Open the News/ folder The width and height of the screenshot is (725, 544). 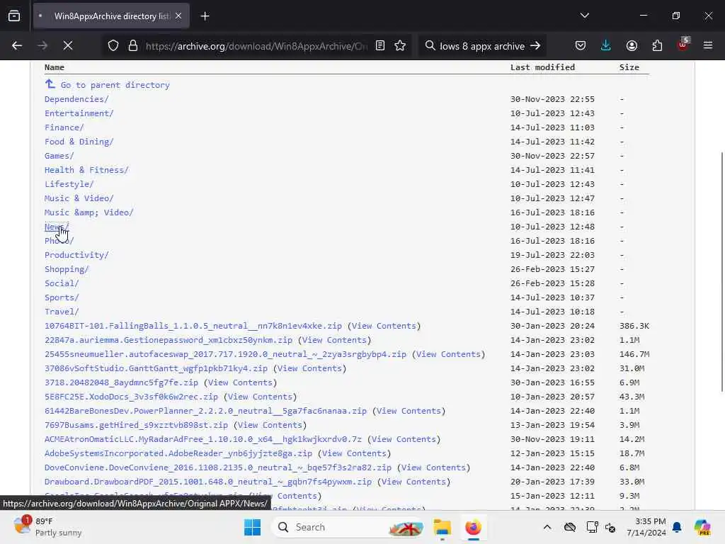pyautogui.click(x=57, y=227)
